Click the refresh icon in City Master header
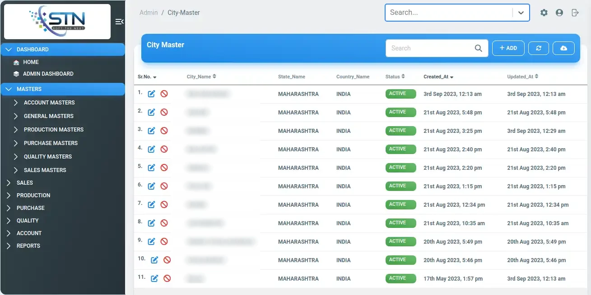The width and height of the screenshot is (591, 295). coord(538,48)
